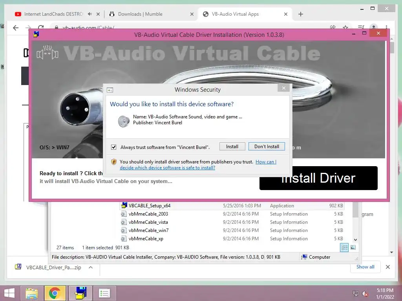The image size is (402, 301).
Task: Click the VB-Cable installer taskbar icon
Action: (80, 293)
